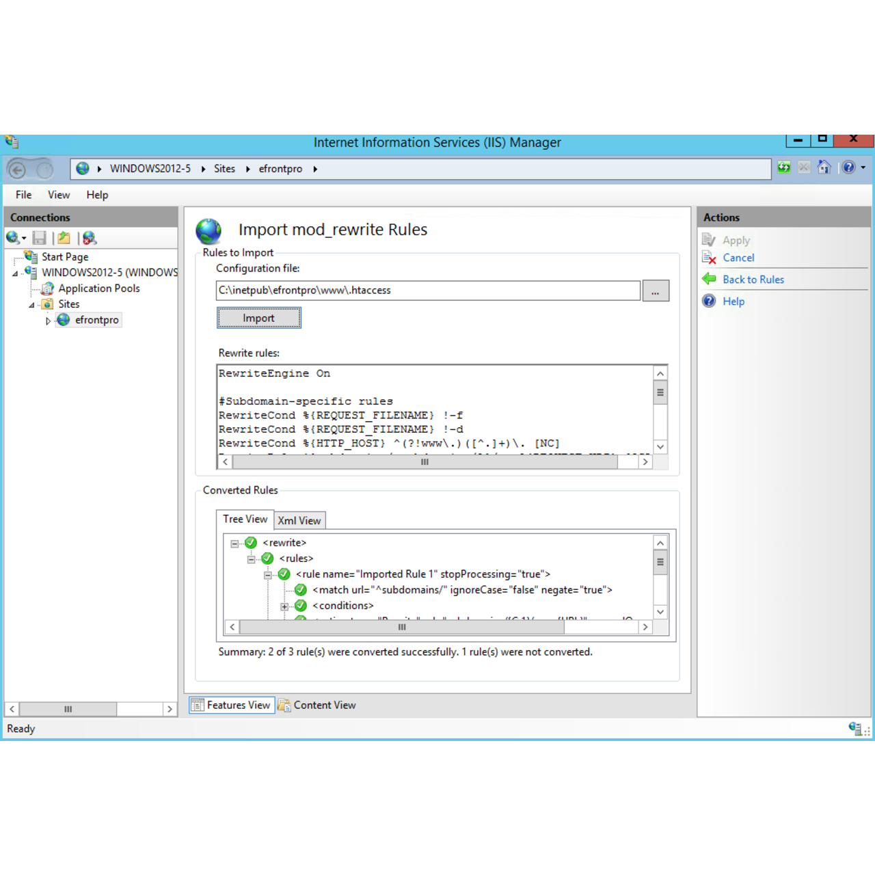Click the home icon in the address bar

point(824,167)
